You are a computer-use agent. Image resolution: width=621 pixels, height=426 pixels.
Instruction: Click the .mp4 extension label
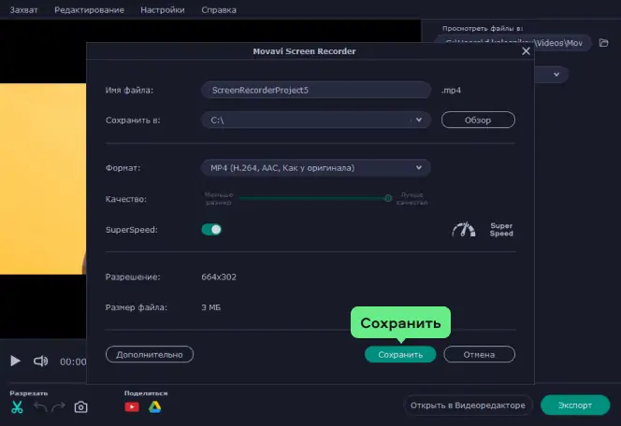(x=451, y=91)
